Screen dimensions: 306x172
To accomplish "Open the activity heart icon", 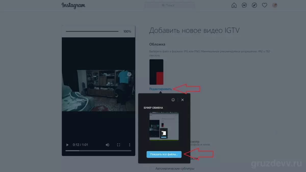I will [x=264, y=5].
